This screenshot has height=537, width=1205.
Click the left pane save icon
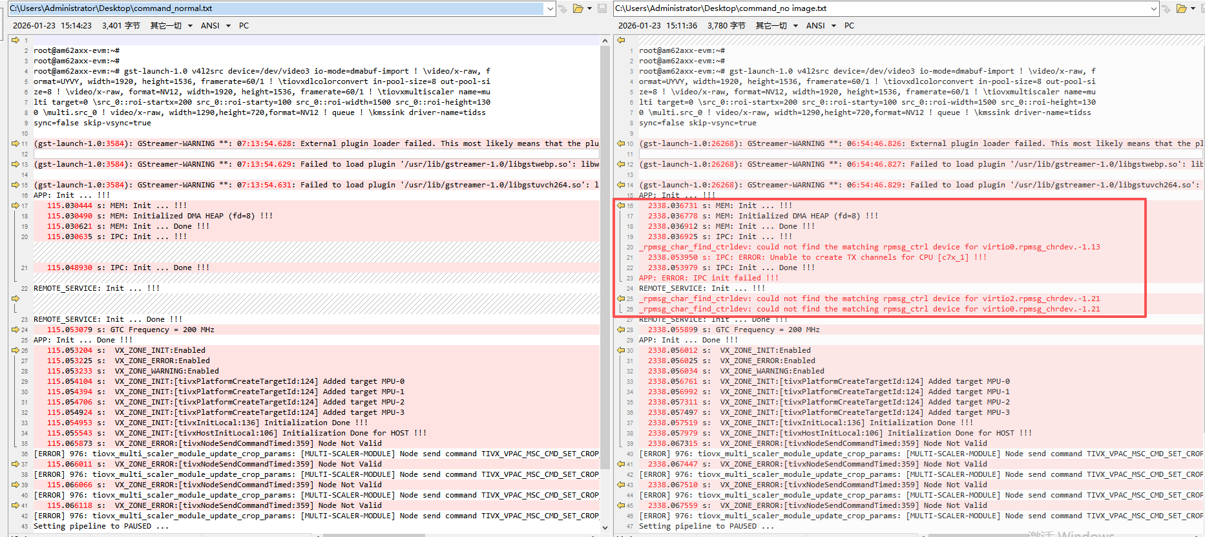point(602,8)
